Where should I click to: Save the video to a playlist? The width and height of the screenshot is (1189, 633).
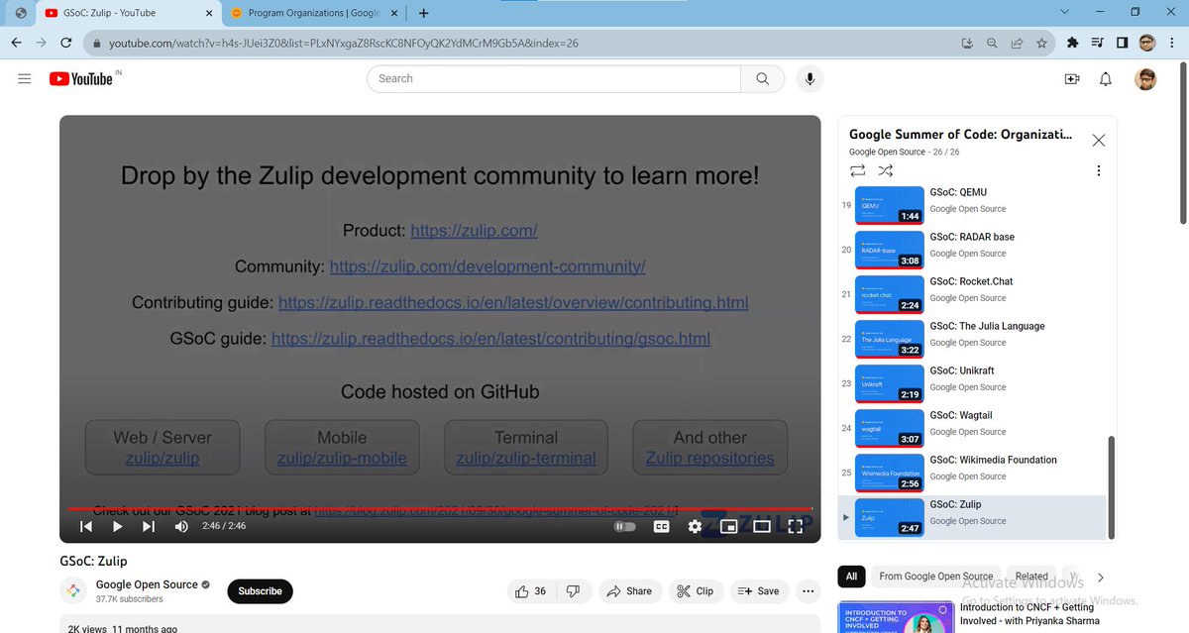pyautogui.click(x=758, y=591)
